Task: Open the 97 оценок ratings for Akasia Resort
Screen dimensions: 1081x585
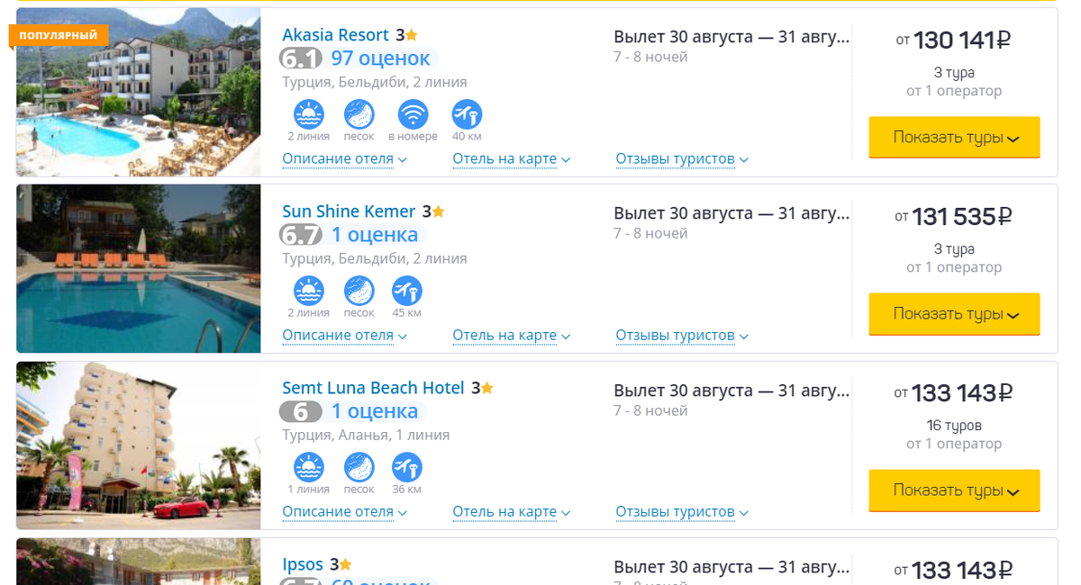Action: click(380, 58)
